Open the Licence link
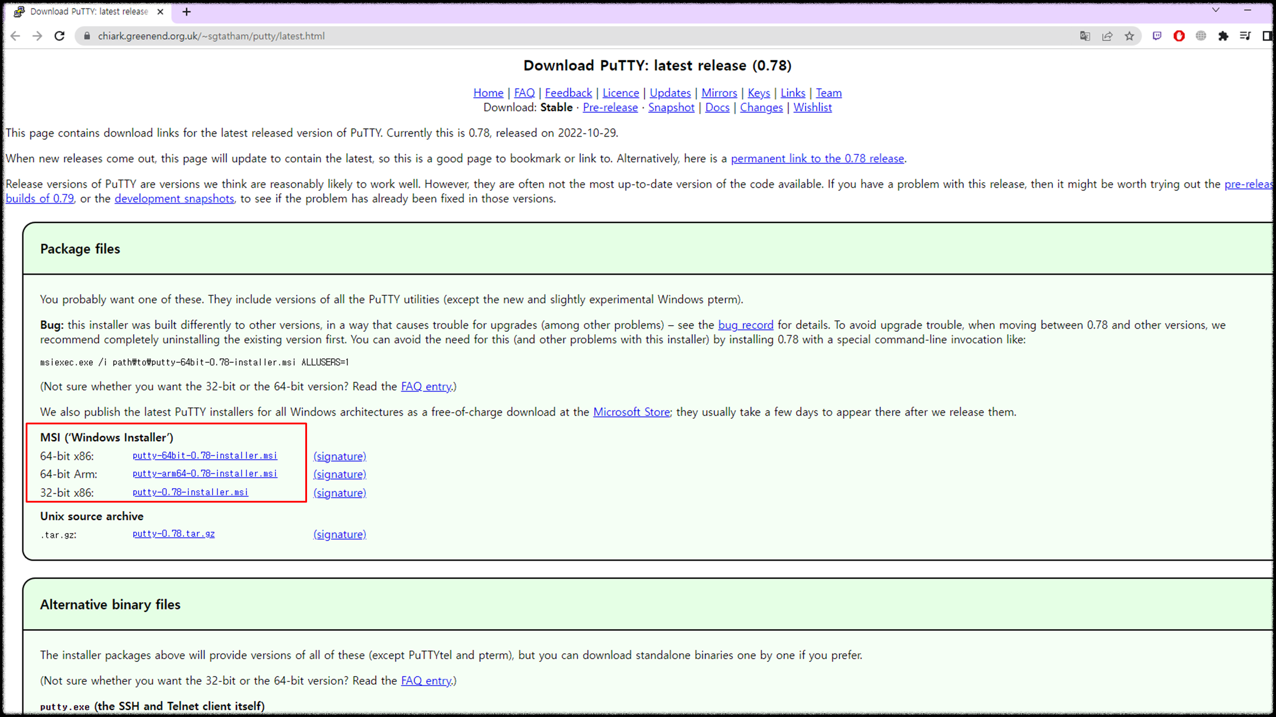 pos(621,93)
